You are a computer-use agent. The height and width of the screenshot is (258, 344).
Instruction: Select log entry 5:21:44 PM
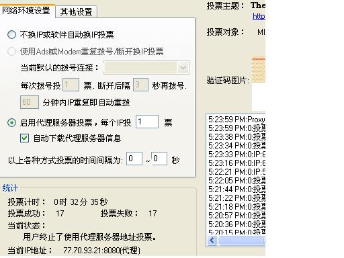coord(236,189)
